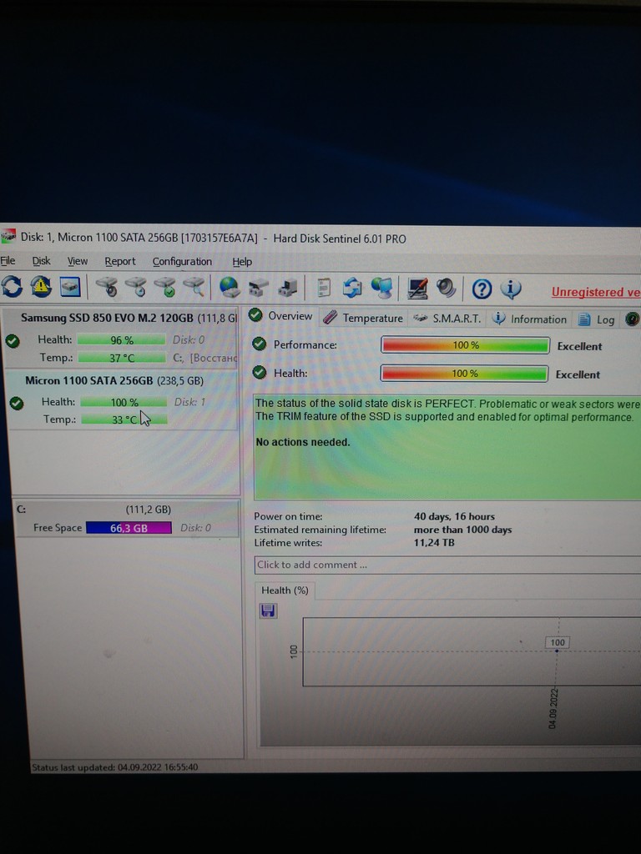
Task: Open the Help menu
Action: (242, 262)
